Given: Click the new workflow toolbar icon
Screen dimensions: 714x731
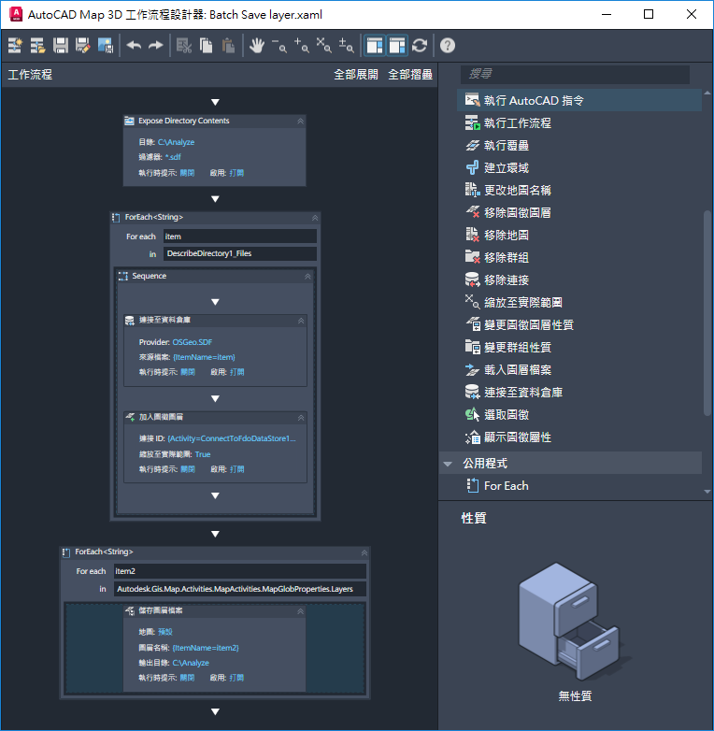Looking at the screenshot, I should point(15,45).
